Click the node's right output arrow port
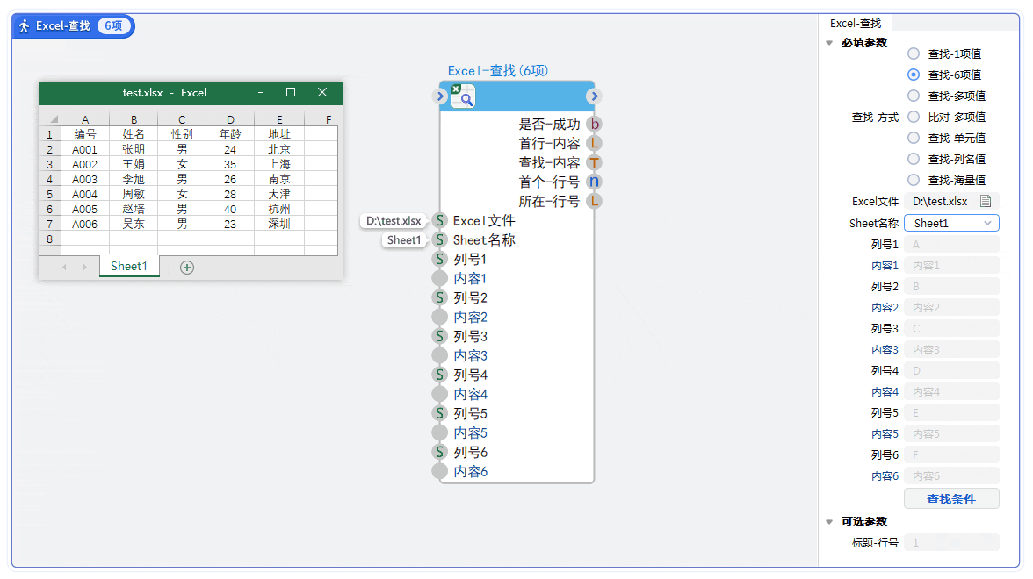Viewport: 1033px width, 579px height. [x=594, y=96]
